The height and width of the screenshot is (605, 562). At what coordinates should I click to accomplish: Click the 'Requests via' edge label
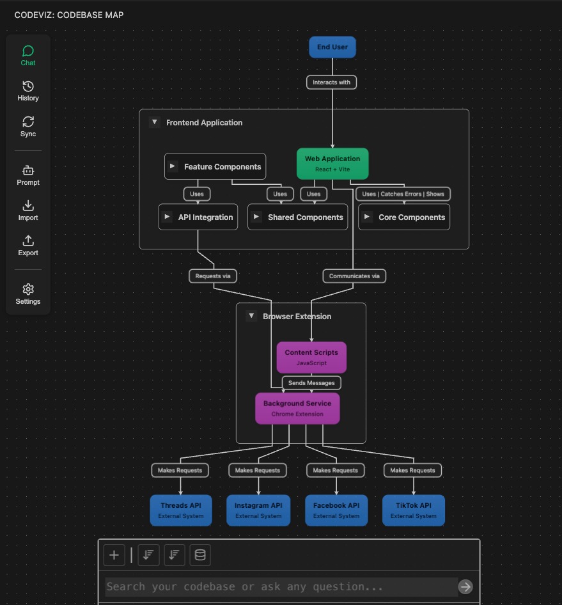tap(212, 276)
